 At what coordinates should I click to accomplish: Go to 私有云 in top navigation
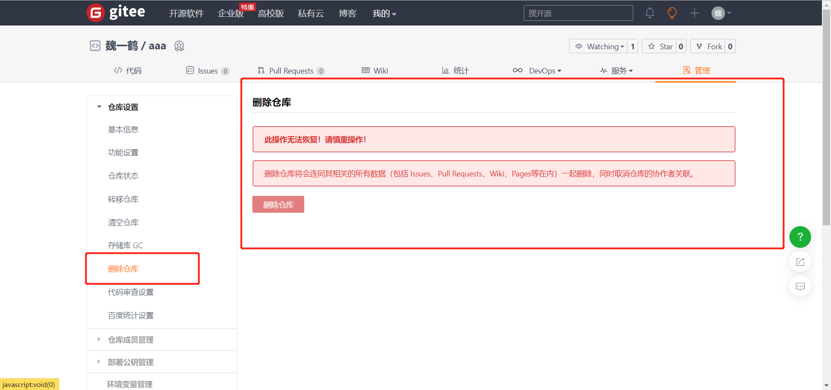[311, 13]
